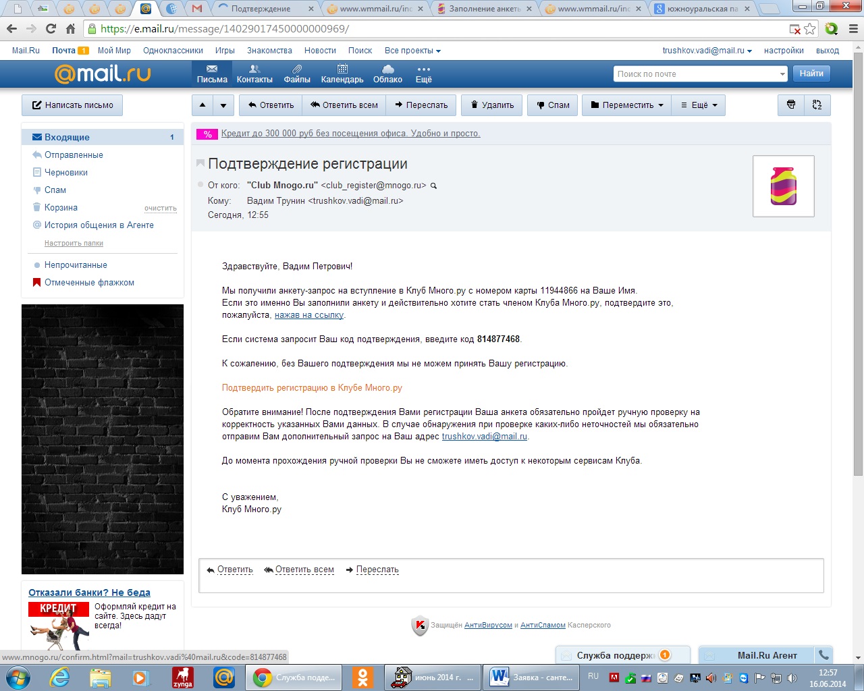Click the phone icon in Mail.Ru Агент bar
This screenshot has width=864, height=691.
click(x=823, y=655)
